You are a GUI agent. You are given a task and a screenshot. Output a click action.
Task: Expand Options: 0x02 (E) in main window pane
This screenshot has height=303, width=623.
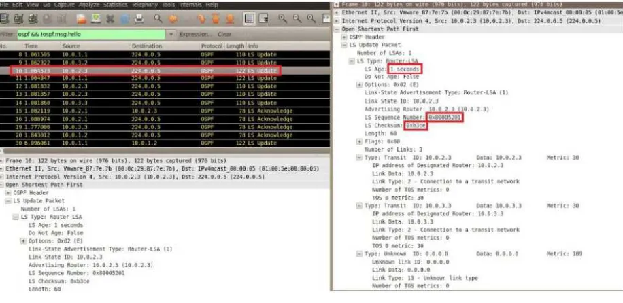coord(23,241)
